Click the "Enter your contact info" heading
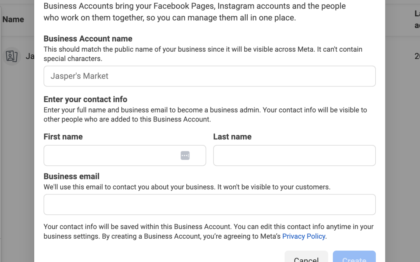 coord(86,99)
